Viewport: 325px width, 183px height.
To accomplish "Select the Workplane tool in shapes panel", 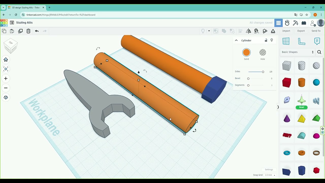I will click(x=286, y=41).
